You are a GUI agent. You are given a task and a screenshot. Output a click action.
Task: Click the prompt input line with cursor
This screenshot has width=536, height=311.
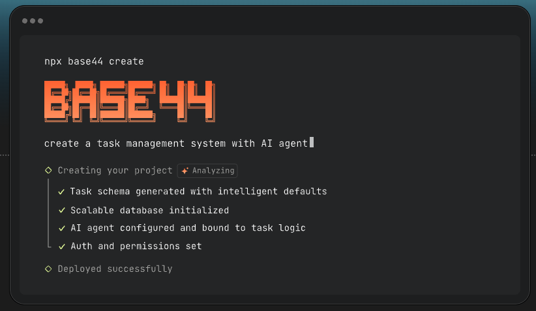[179, 143]
